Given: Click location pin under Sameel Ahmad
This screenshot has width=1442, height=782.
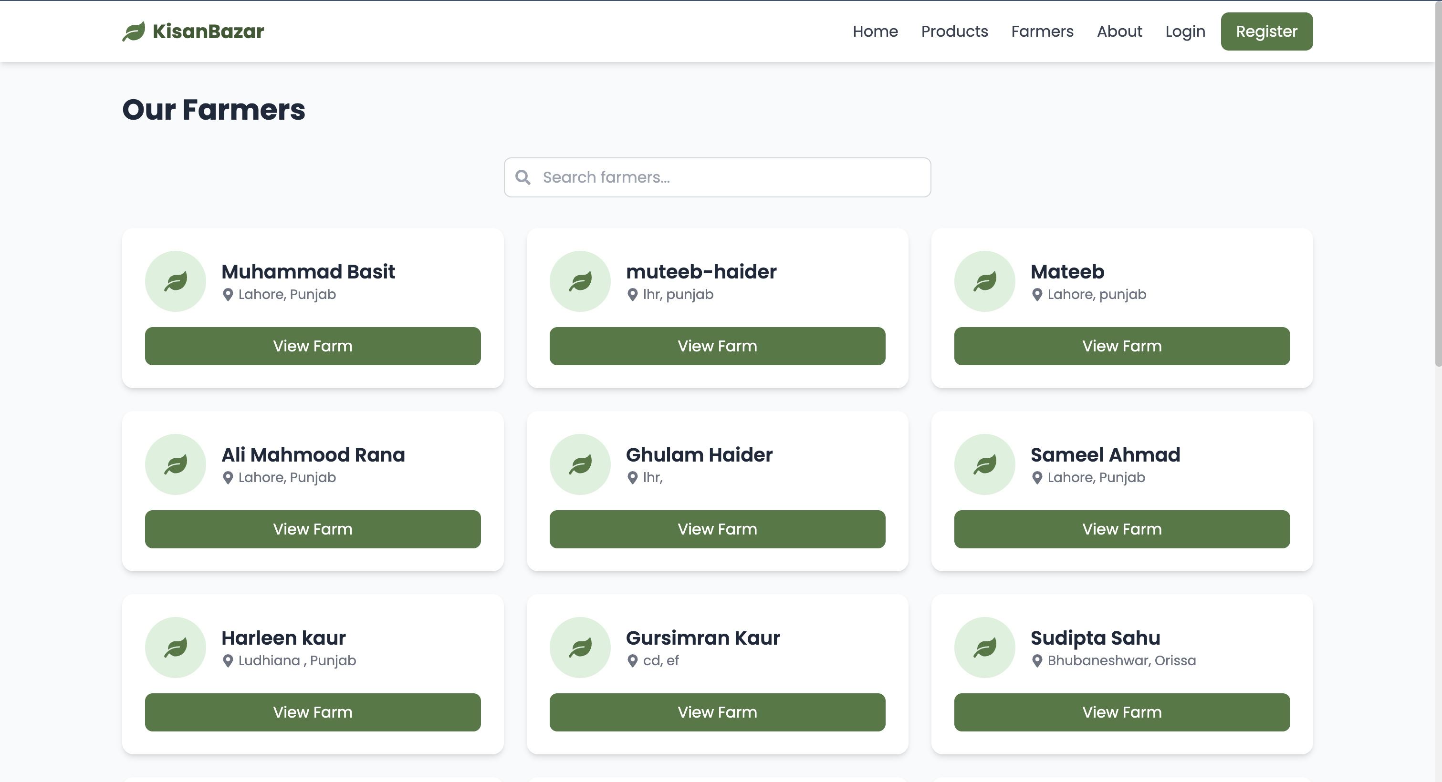Looking at the screenshot, I should click(x=1037, y=478).
